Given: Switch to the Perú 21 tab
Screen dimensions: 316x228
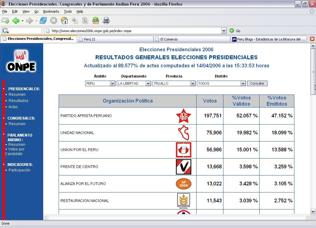Looking at the screenshot, I should click(115, 39).
